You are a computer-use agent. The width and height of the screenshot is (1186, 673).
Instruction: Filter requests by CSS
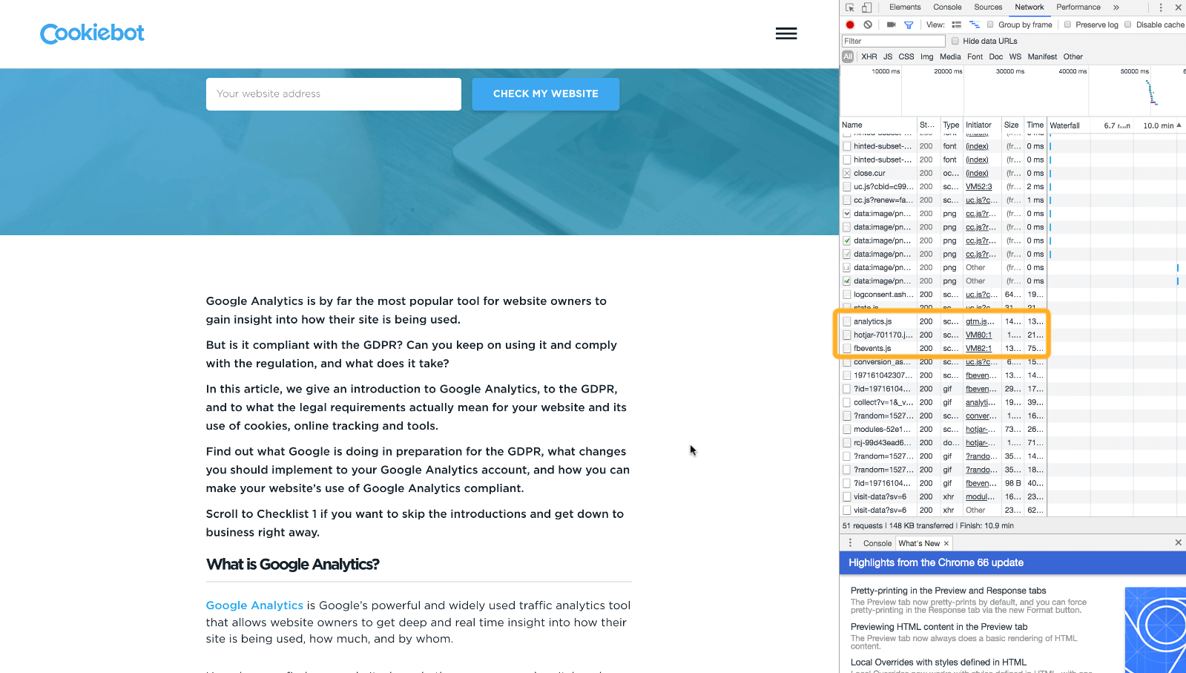906,56
